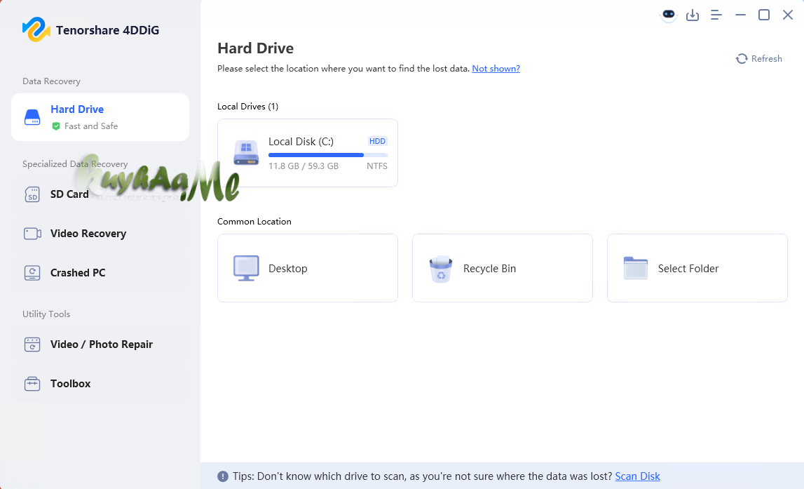The image size is (804, 489).
Task: Click the '11.8 GB / 59.3 GB' text
Action: tap(304, 166)
